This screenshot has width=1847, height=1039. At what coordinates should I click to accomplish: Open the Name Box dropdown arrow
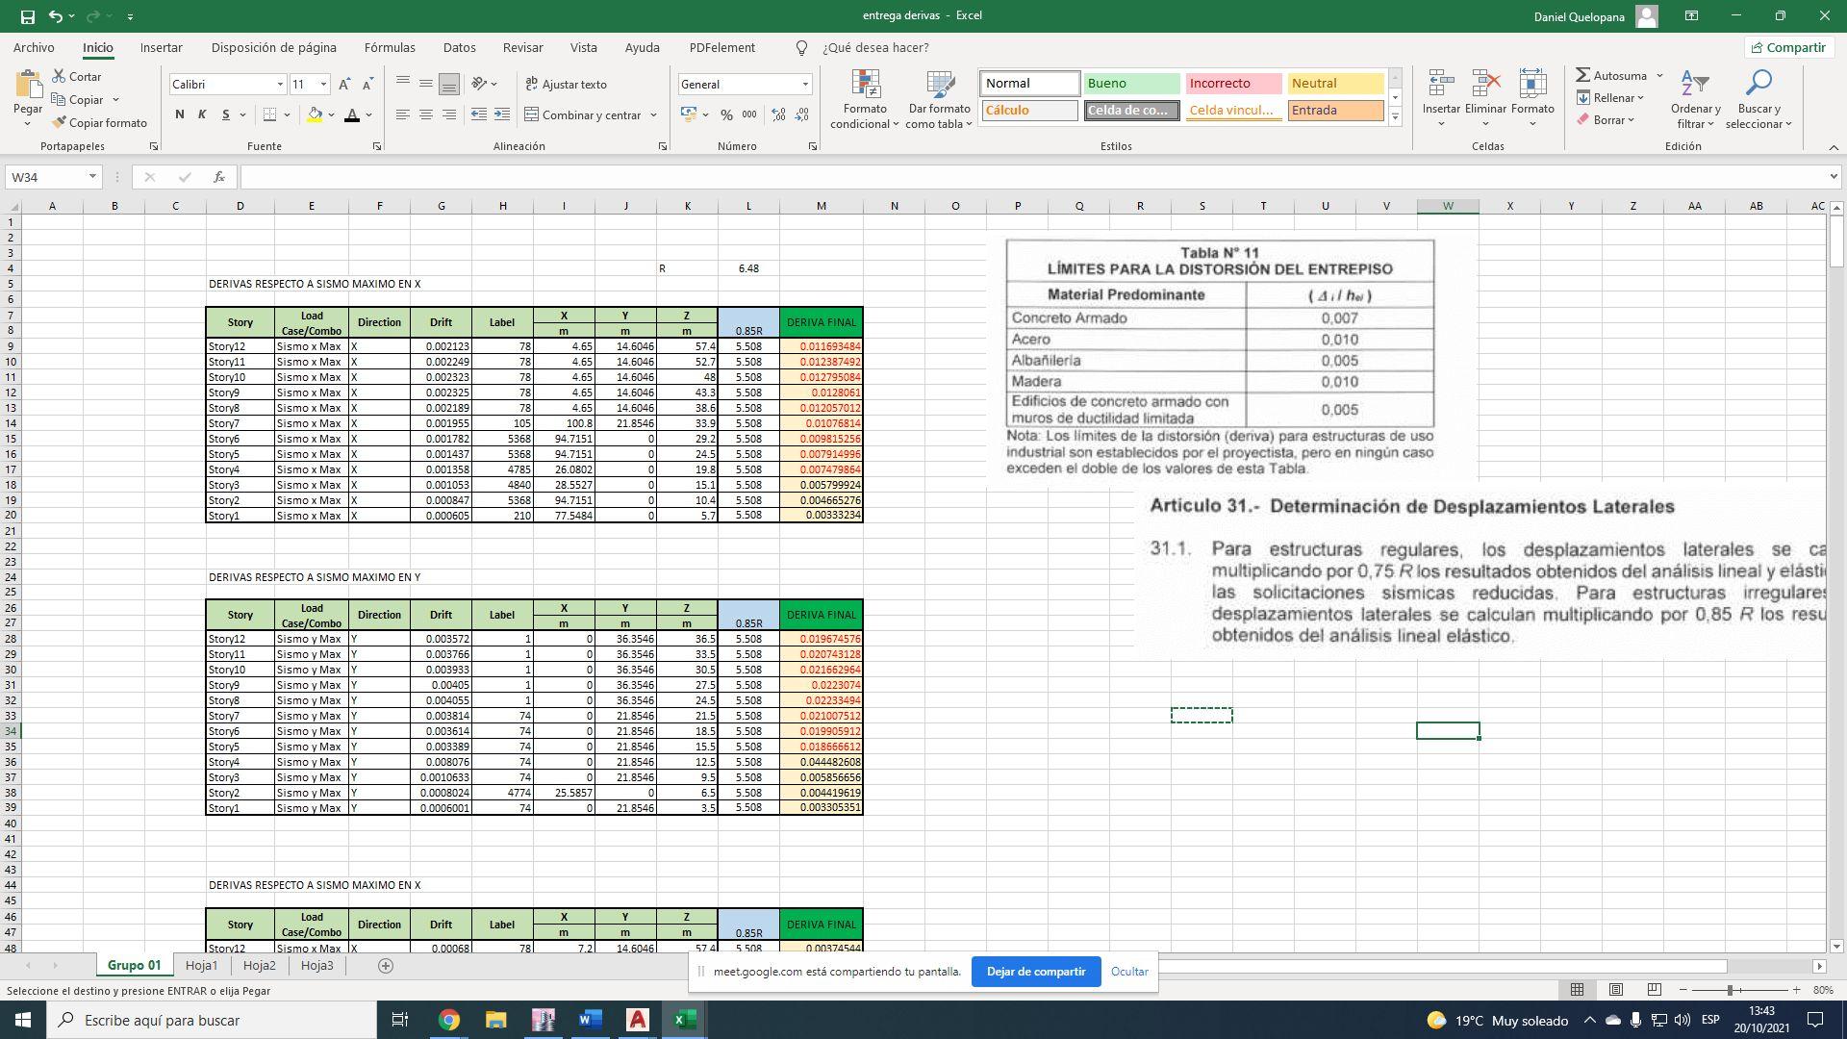click(x=92, y=177)
